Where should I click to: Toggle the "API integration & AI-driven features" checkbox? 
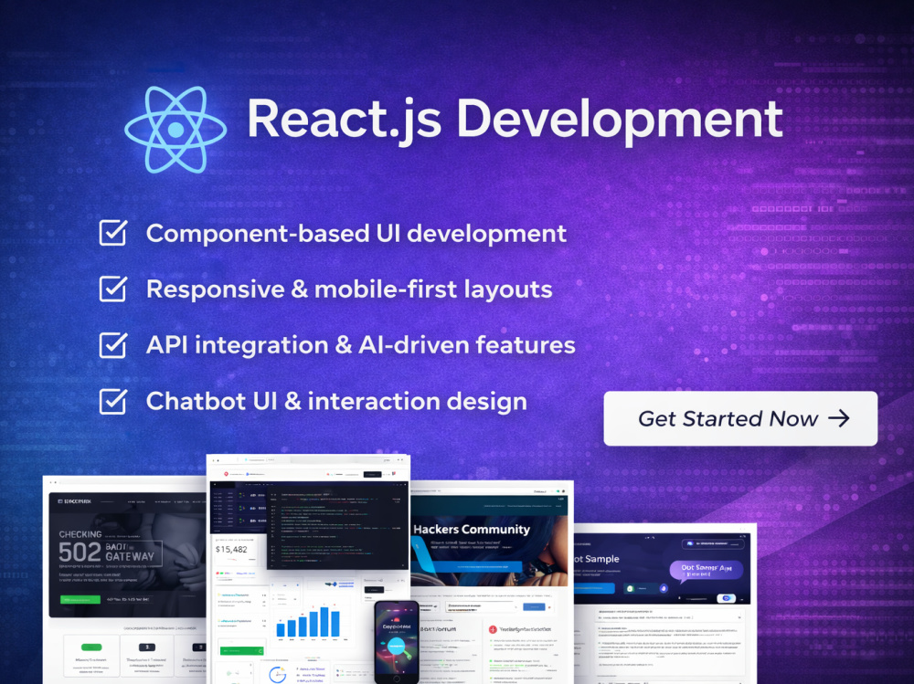(x=113, y=344)
